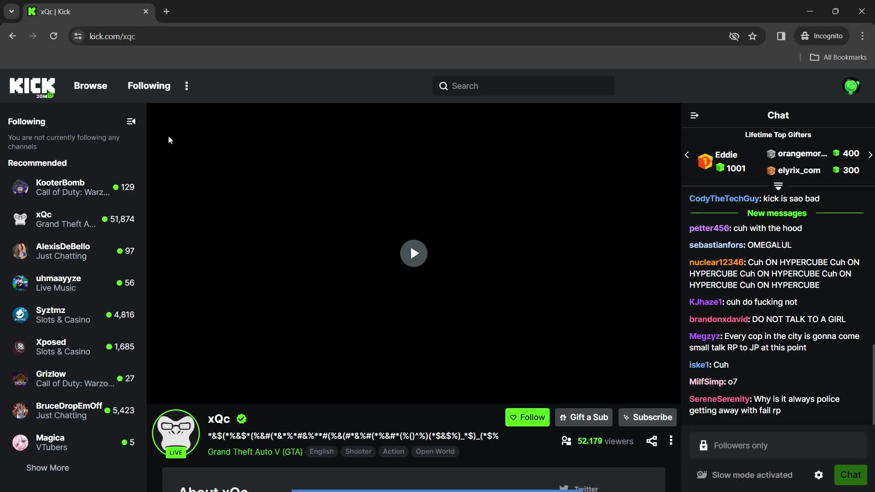Play the xQc stream video
Viewport: 875px width, 492px height.
point(414,253)
